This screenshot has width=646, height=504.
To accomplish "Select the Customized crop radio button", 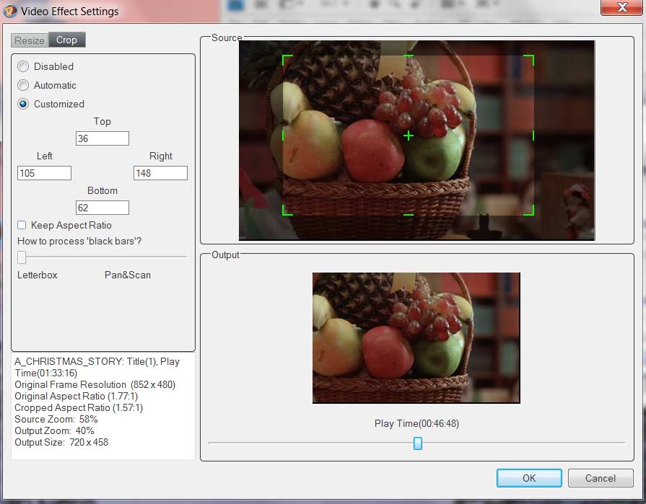I will 23,104.
